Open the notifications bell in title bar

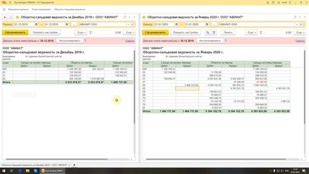tap(267, 2)
